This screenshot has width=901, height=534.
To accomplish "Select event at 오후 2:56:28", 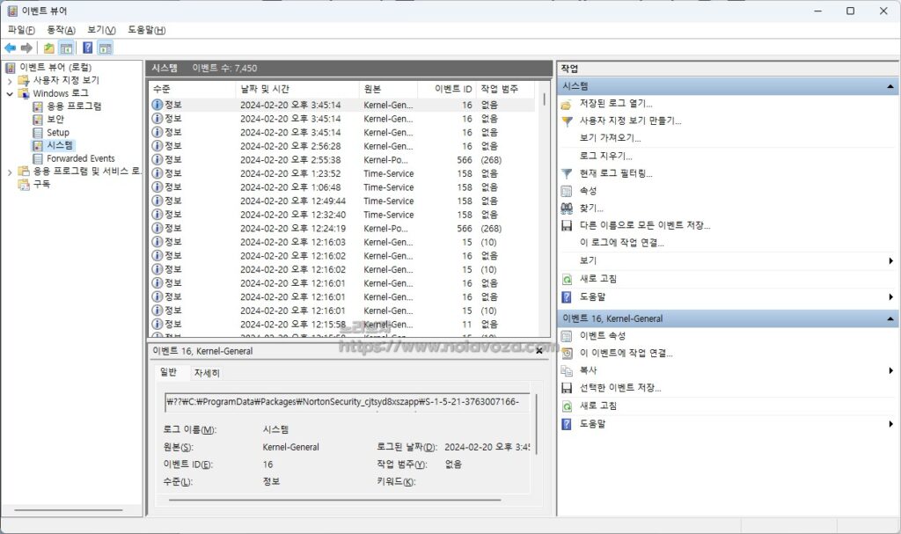I will pos(343,146).
